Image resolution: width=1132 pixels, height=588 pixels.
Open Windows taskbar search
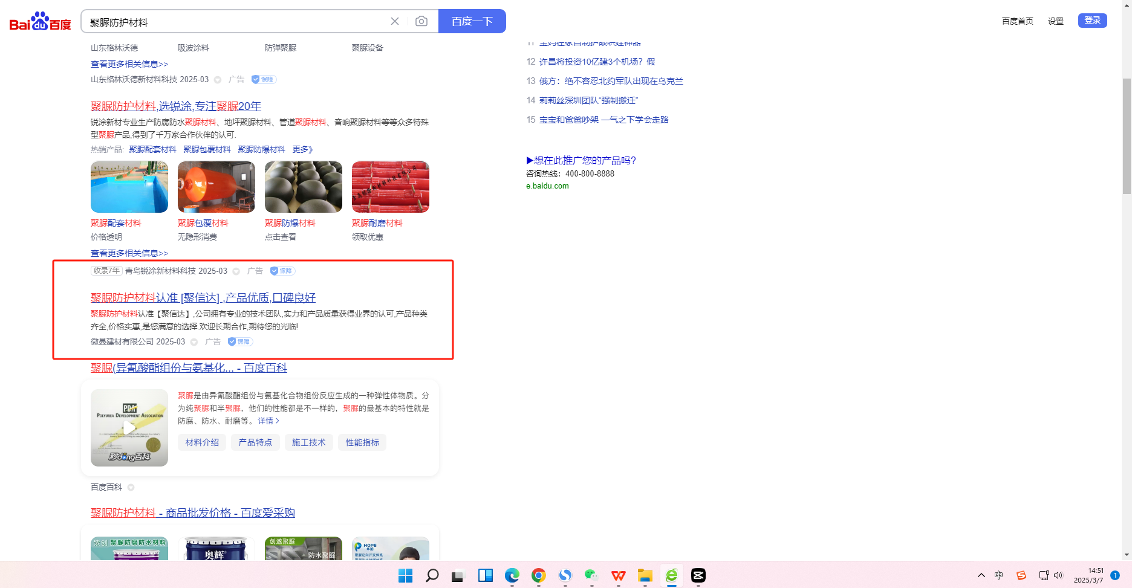tap(432, 575)
